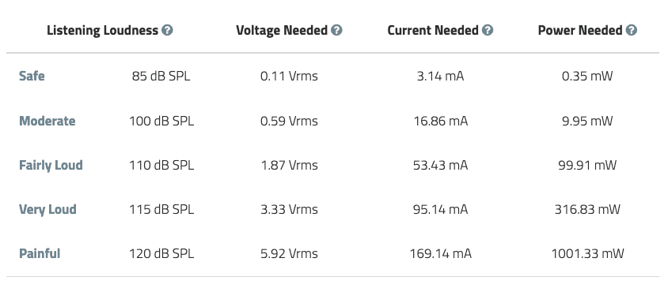The height and width of the screenshot is (288, 668).
Task: Open the Voltage Needed help tooltip icon
Action: (x=336, y=30)
